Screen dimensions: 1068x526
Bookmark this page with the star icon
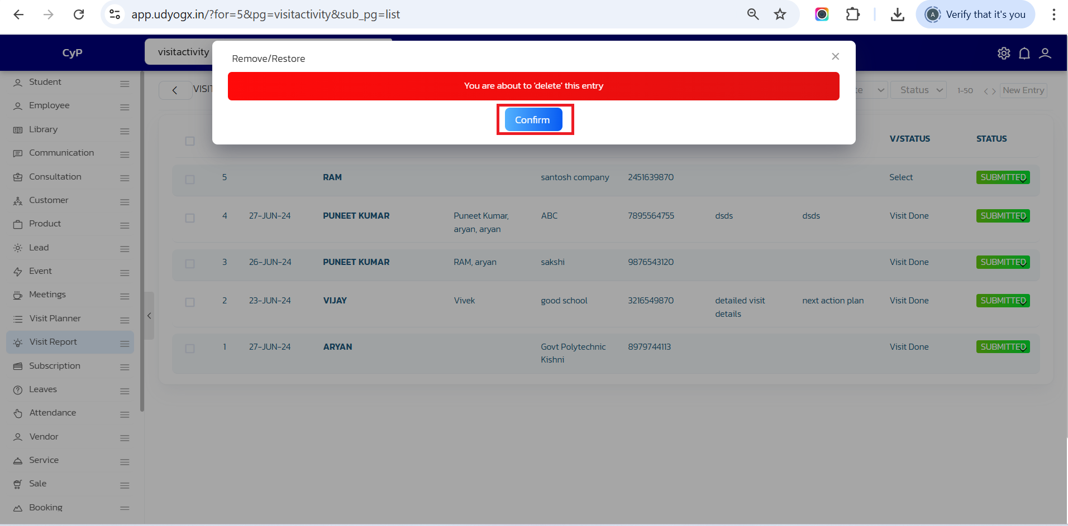click(x=780, y=15)
